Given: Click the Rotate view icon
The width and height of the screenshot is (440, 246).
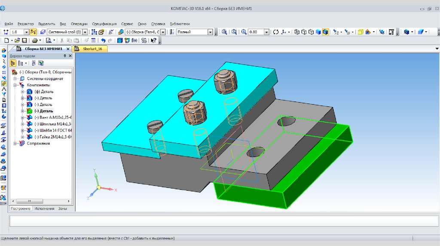Looking at the screenshot, I should [x=276, y=32].
